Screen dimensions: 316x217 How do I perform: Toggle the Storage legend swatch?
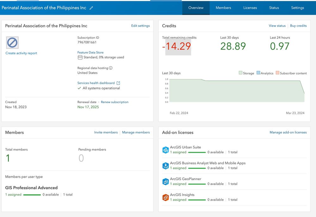tap(240, 73)
